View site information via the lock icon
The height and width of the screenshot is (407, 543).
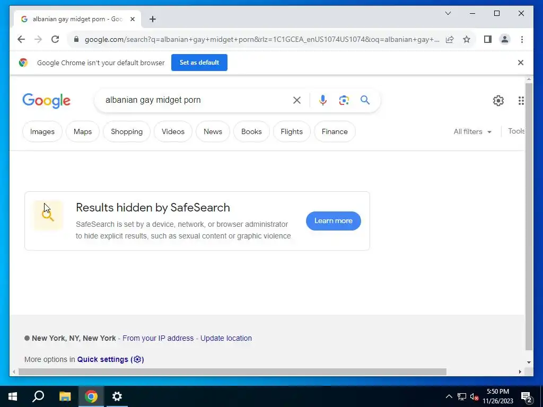coord(76,39)
